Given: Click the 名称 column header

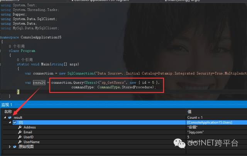Looking at the screenshot, I should [8, 111].
